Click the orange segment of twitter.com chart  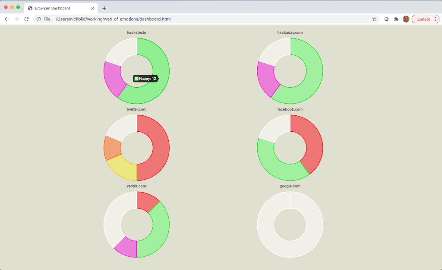click(113, 148)
